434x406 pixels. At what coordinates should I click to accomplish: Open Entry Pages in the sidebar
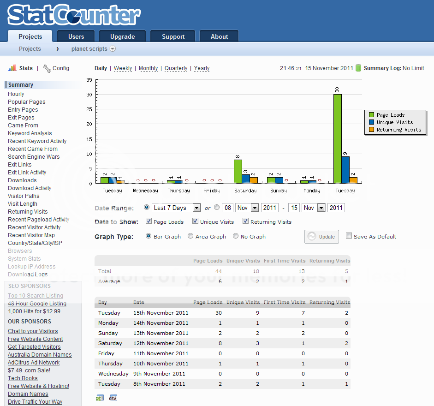(x=23, y=110)
